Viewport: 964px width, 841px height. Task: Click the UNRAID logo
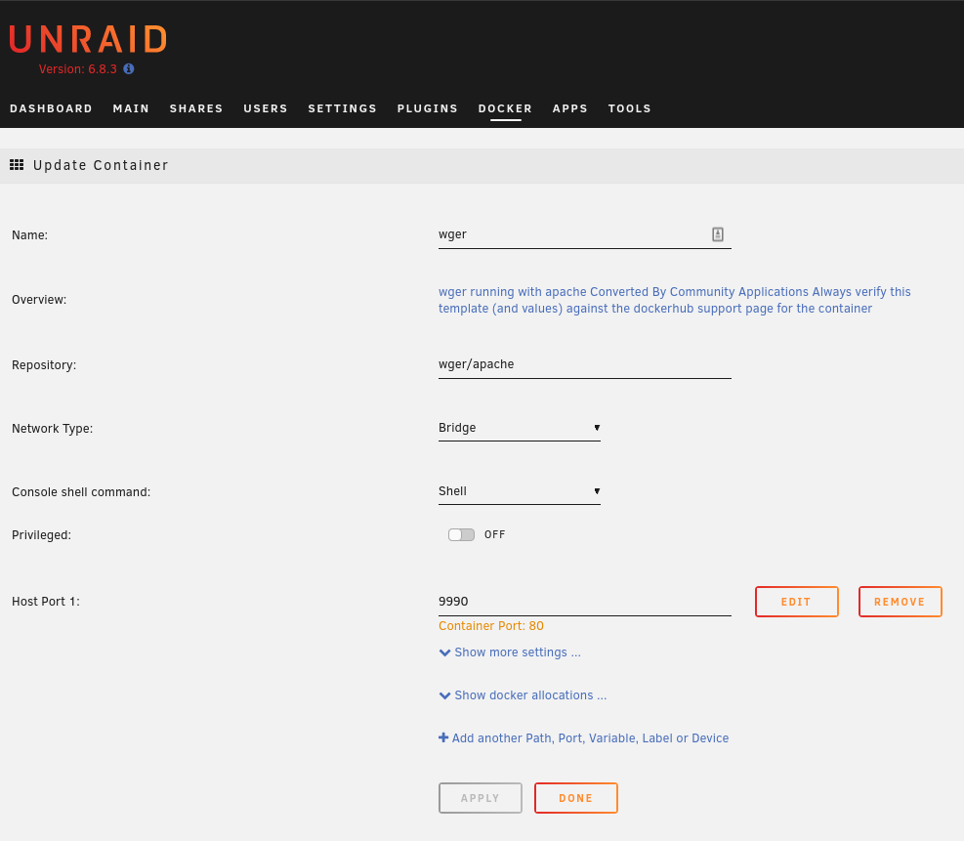(87, 39)
